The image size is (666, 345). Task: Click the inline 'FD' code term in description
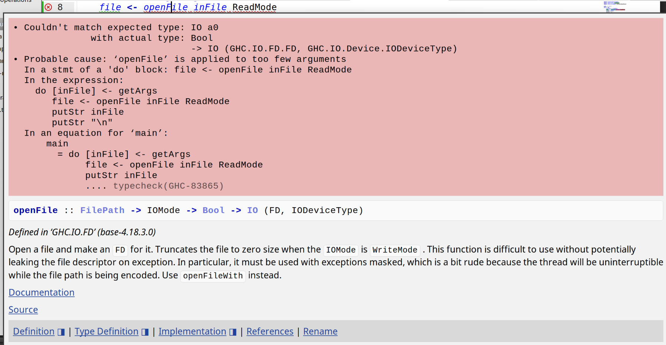click(120, 250)
